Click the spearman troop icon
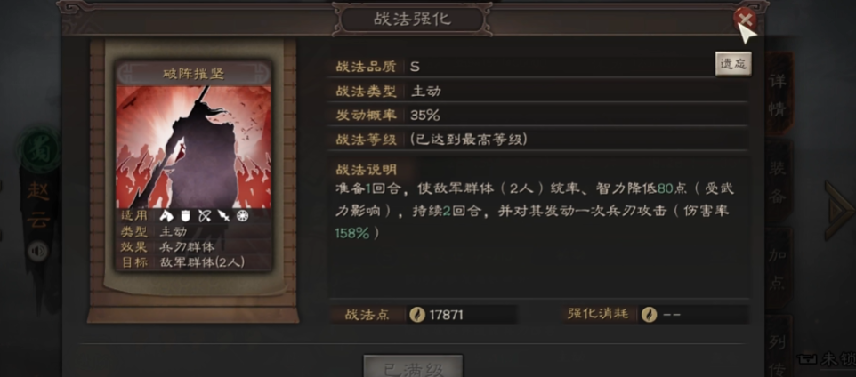 (x=224, y=216)
